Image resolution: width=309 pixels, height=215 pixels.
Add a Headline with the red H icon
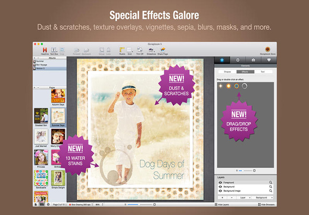click(45, 50)
